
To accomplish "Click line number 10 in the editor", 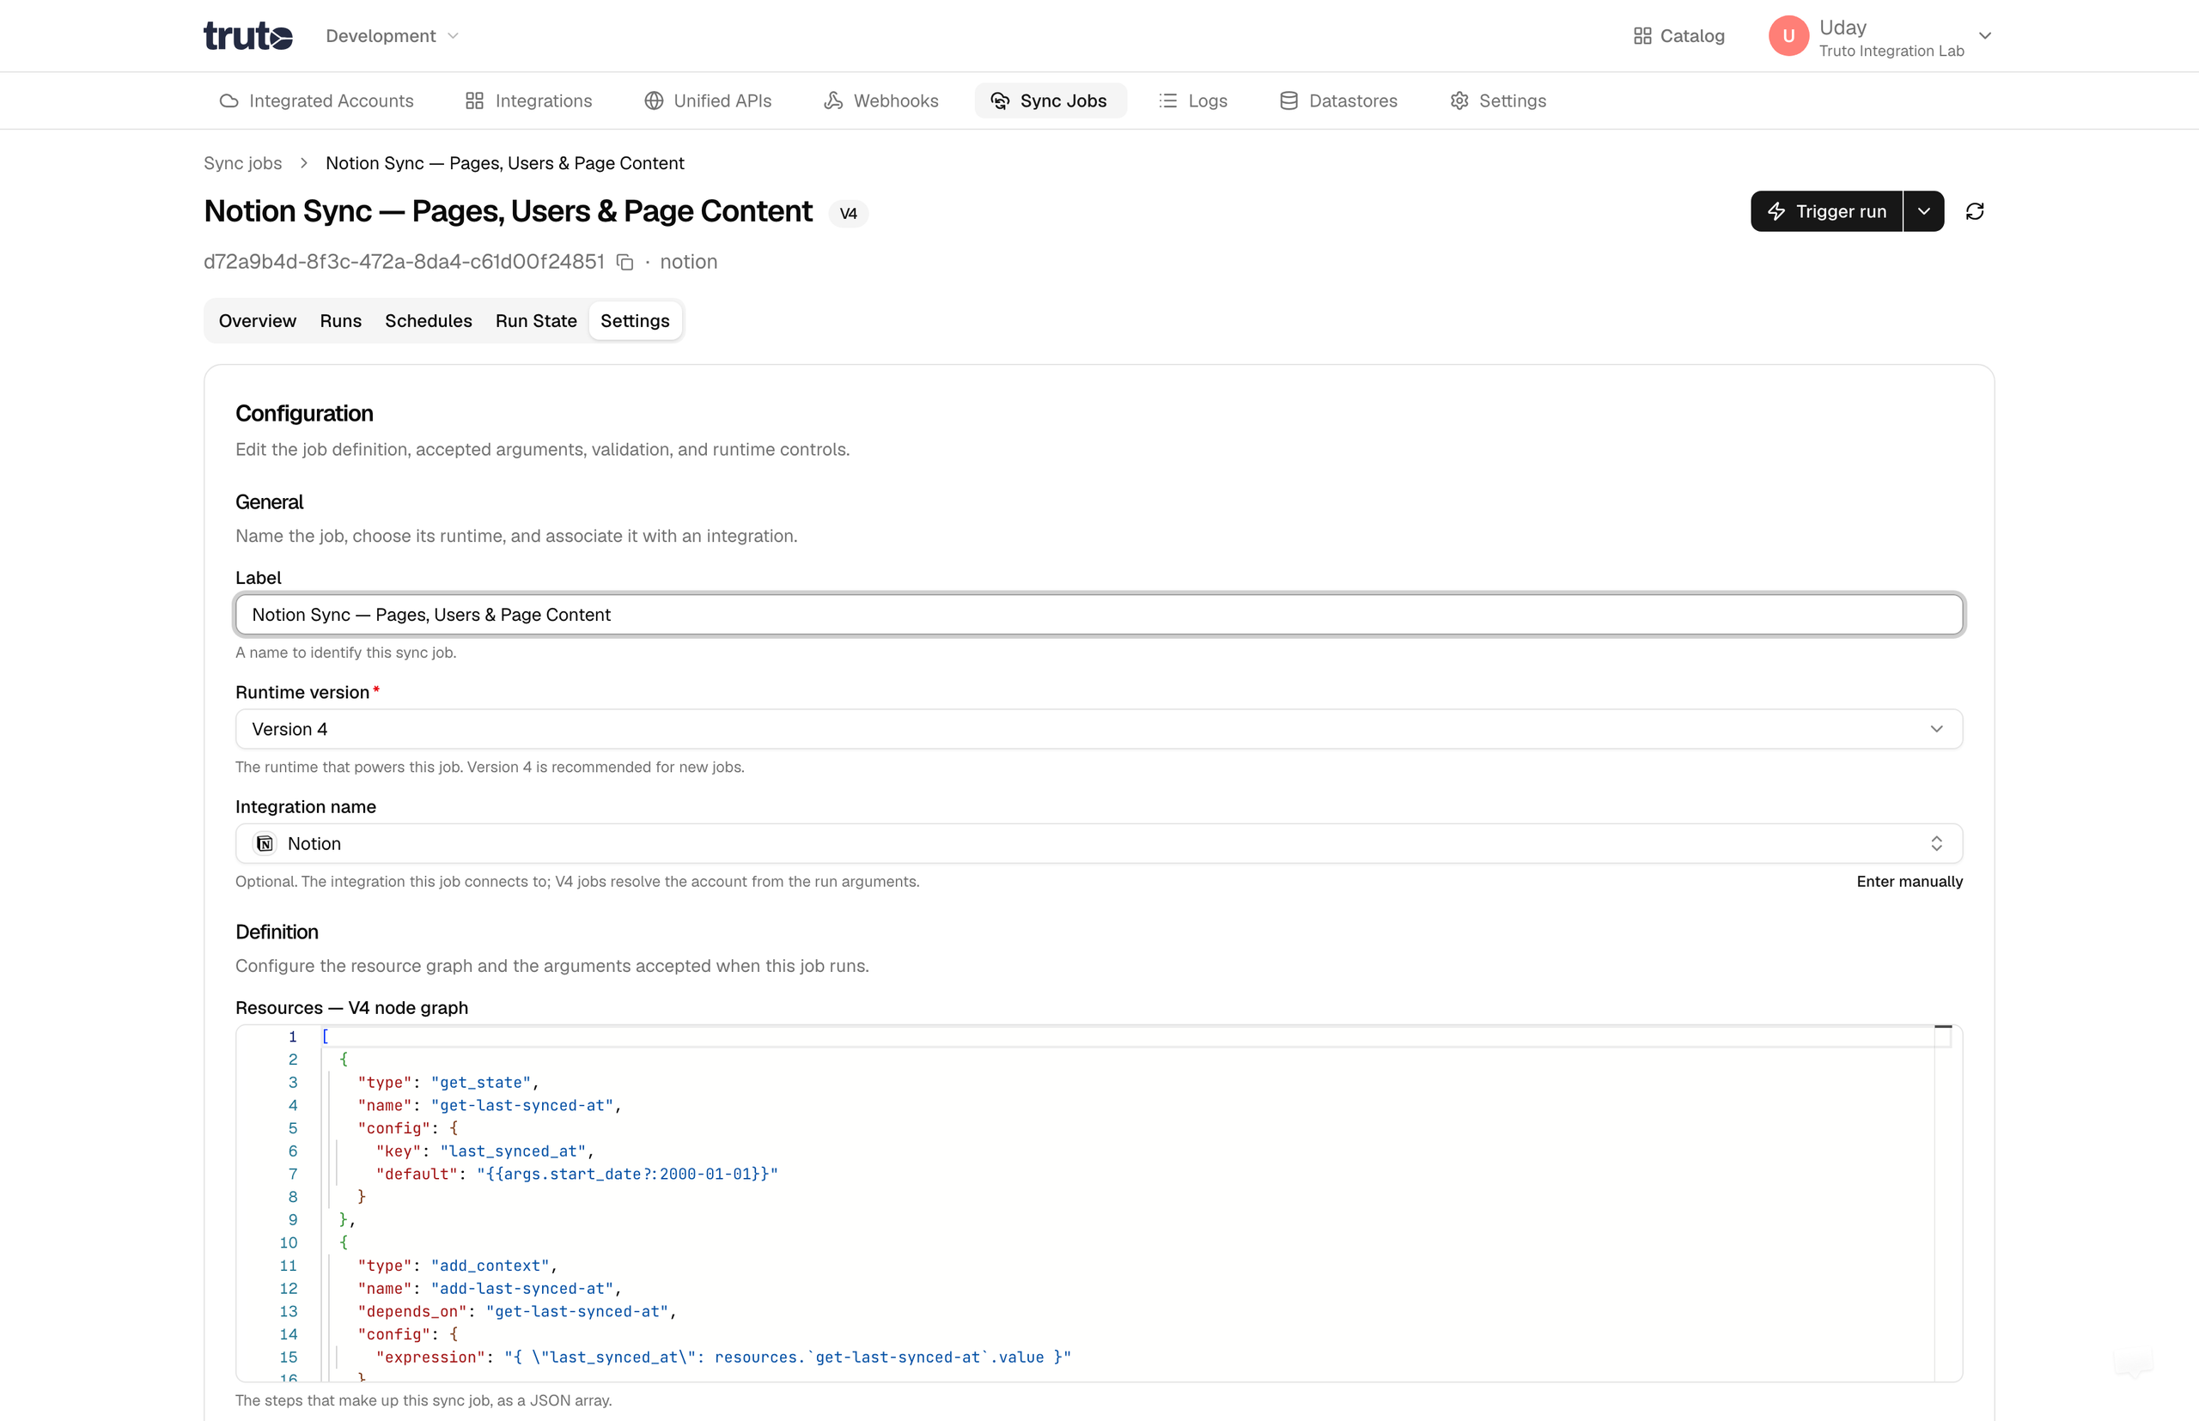I will 288,1242.
